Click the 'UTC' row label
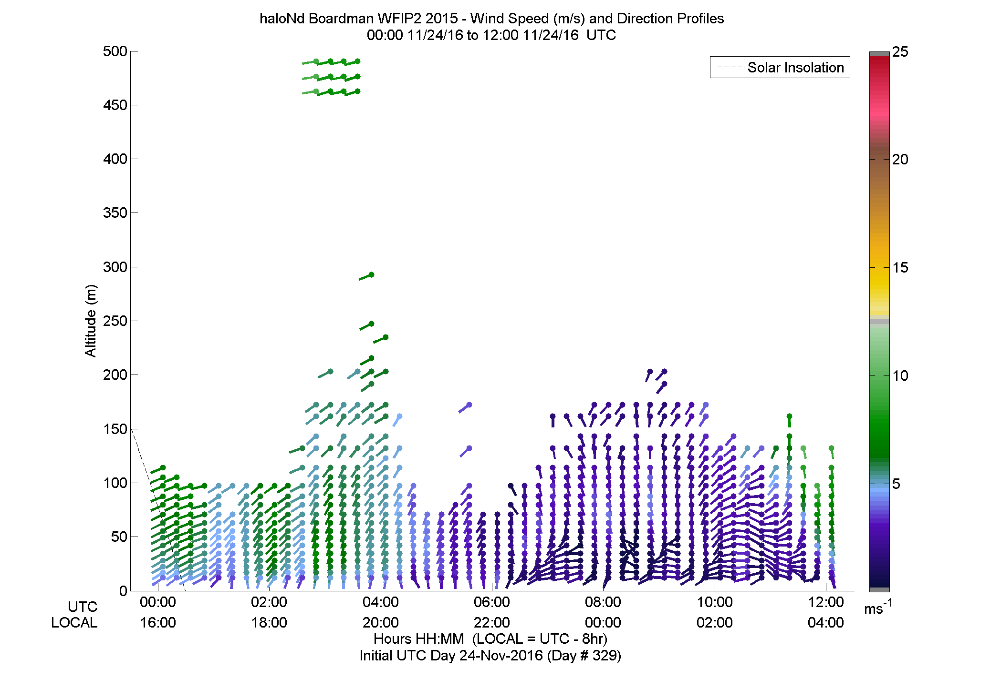This screenshot has width=1001, height=679. (83, 607)
